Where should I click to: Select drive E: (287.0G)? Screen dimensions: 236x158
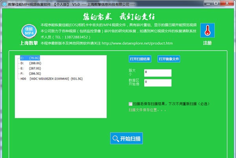(x=31, y=69)
